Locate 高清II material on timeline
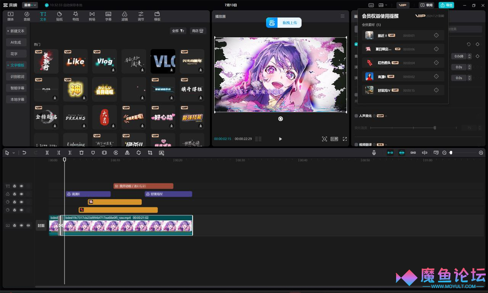 (437, 76)
